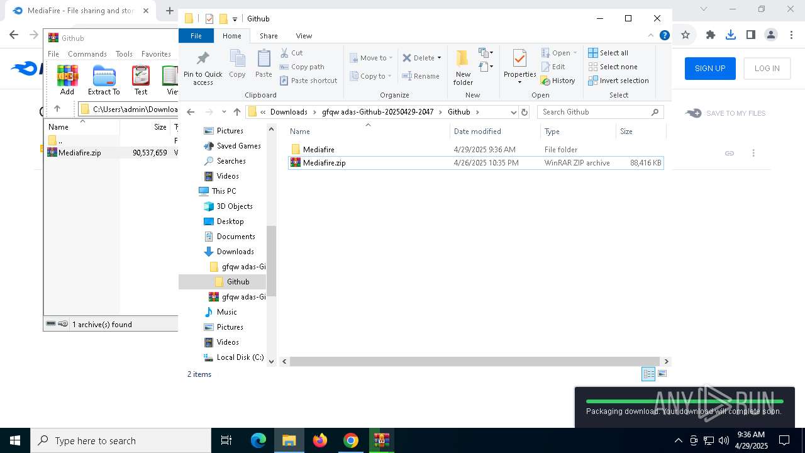Click the LOG IN button
This screenshot has width=805, height=453.
pyautogui.click(x=767, y=69)
